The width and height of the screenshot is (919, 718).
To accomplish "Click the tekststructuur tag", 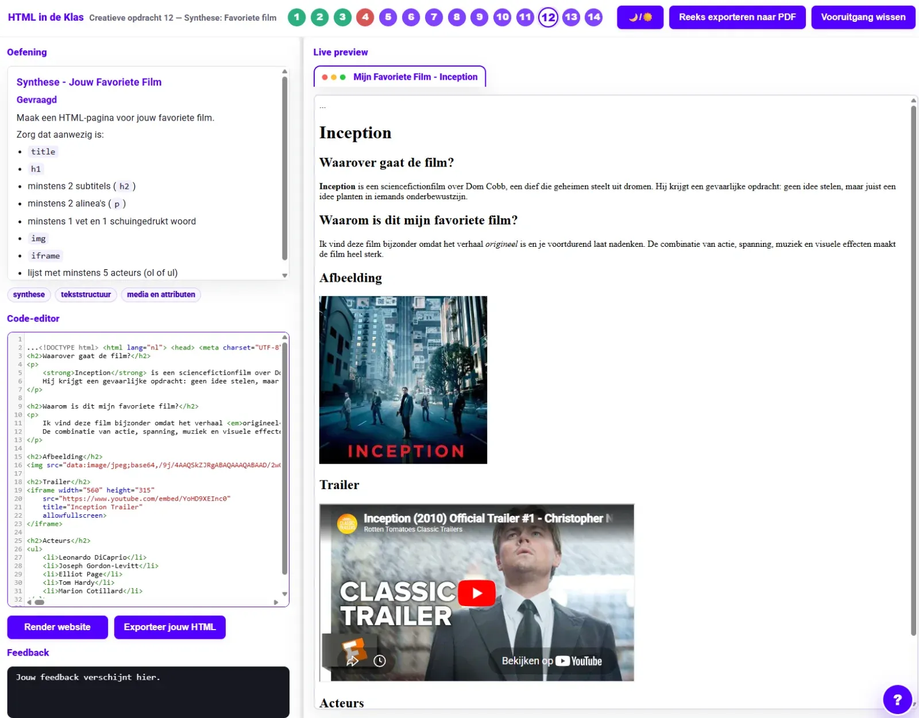I will pyautogui.click(x=86, y=294).
